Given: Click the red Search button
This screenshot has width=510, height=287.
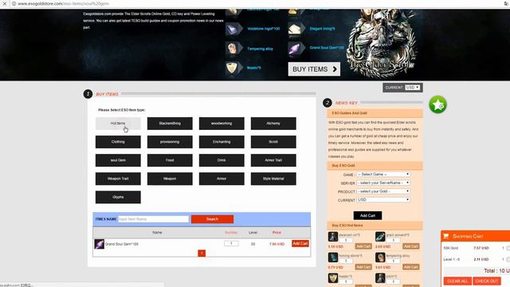Looking at the screenshot, I should pyautogui.click(x=212, y=219).
